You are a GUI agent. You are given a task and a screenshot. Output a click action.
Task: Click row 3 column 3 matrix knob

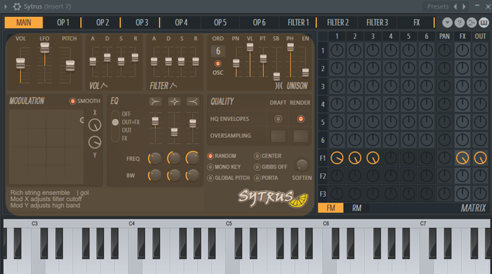(373, 86)
